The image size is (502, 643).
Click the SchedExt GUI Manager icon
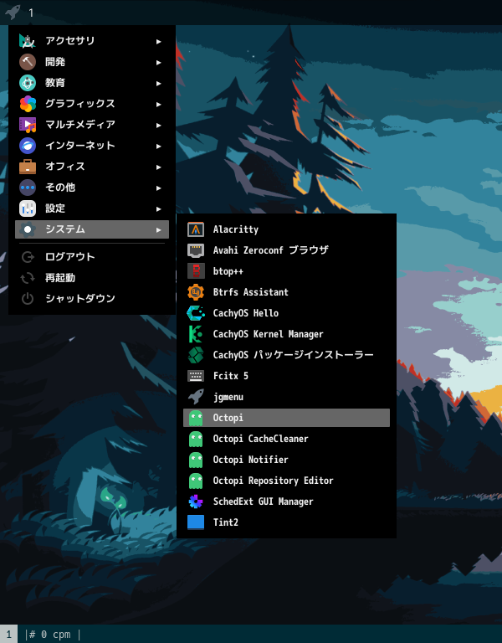[x=196, y=502]
